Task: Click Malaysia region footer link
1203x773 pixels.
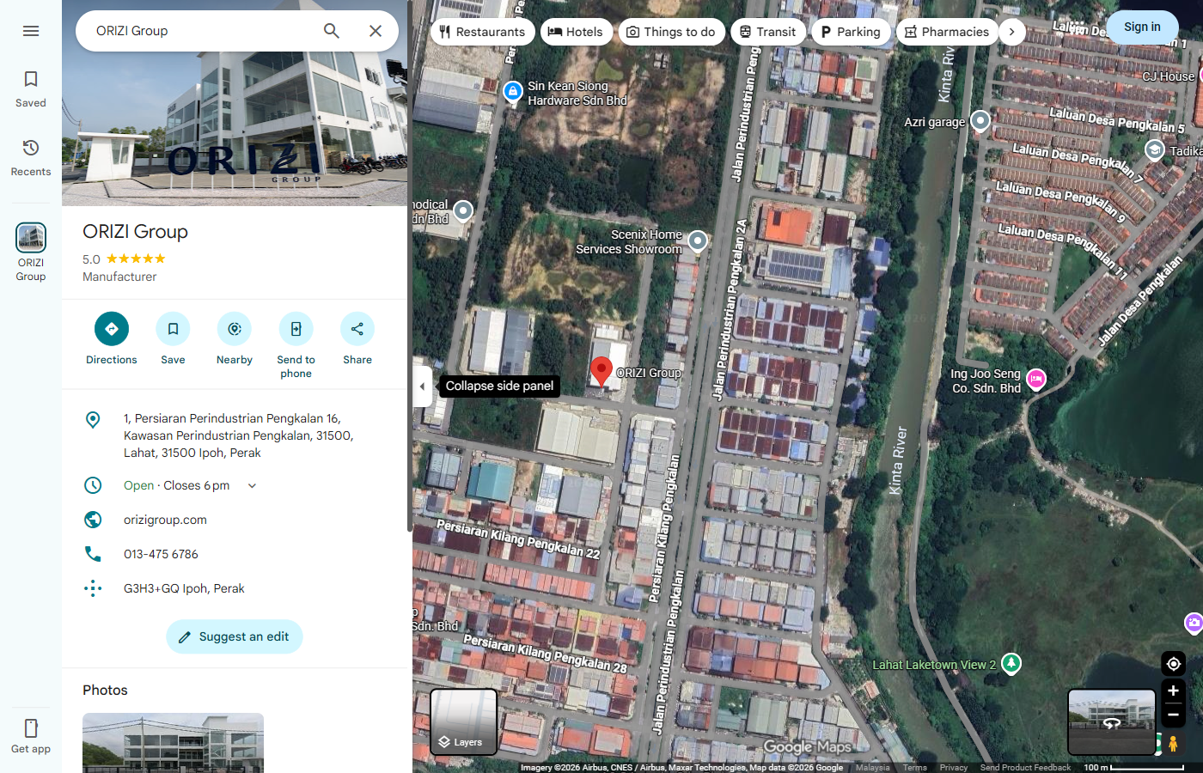Action: pos(872,768)
